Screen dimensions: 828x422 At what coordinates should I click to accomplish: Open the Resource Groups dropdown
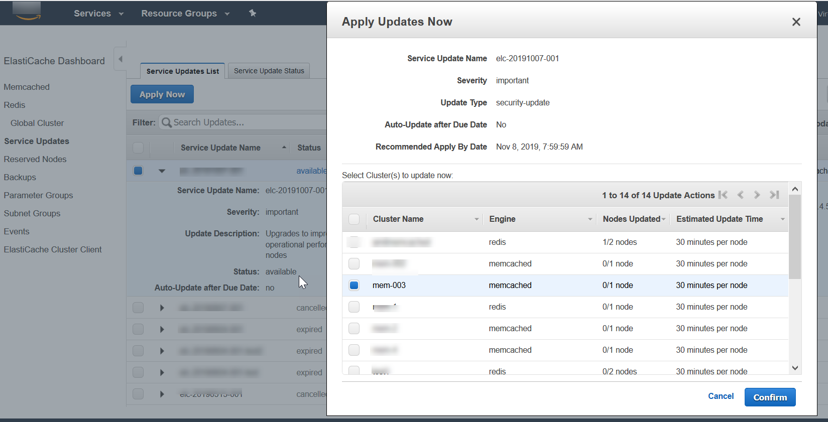(185, 14)
